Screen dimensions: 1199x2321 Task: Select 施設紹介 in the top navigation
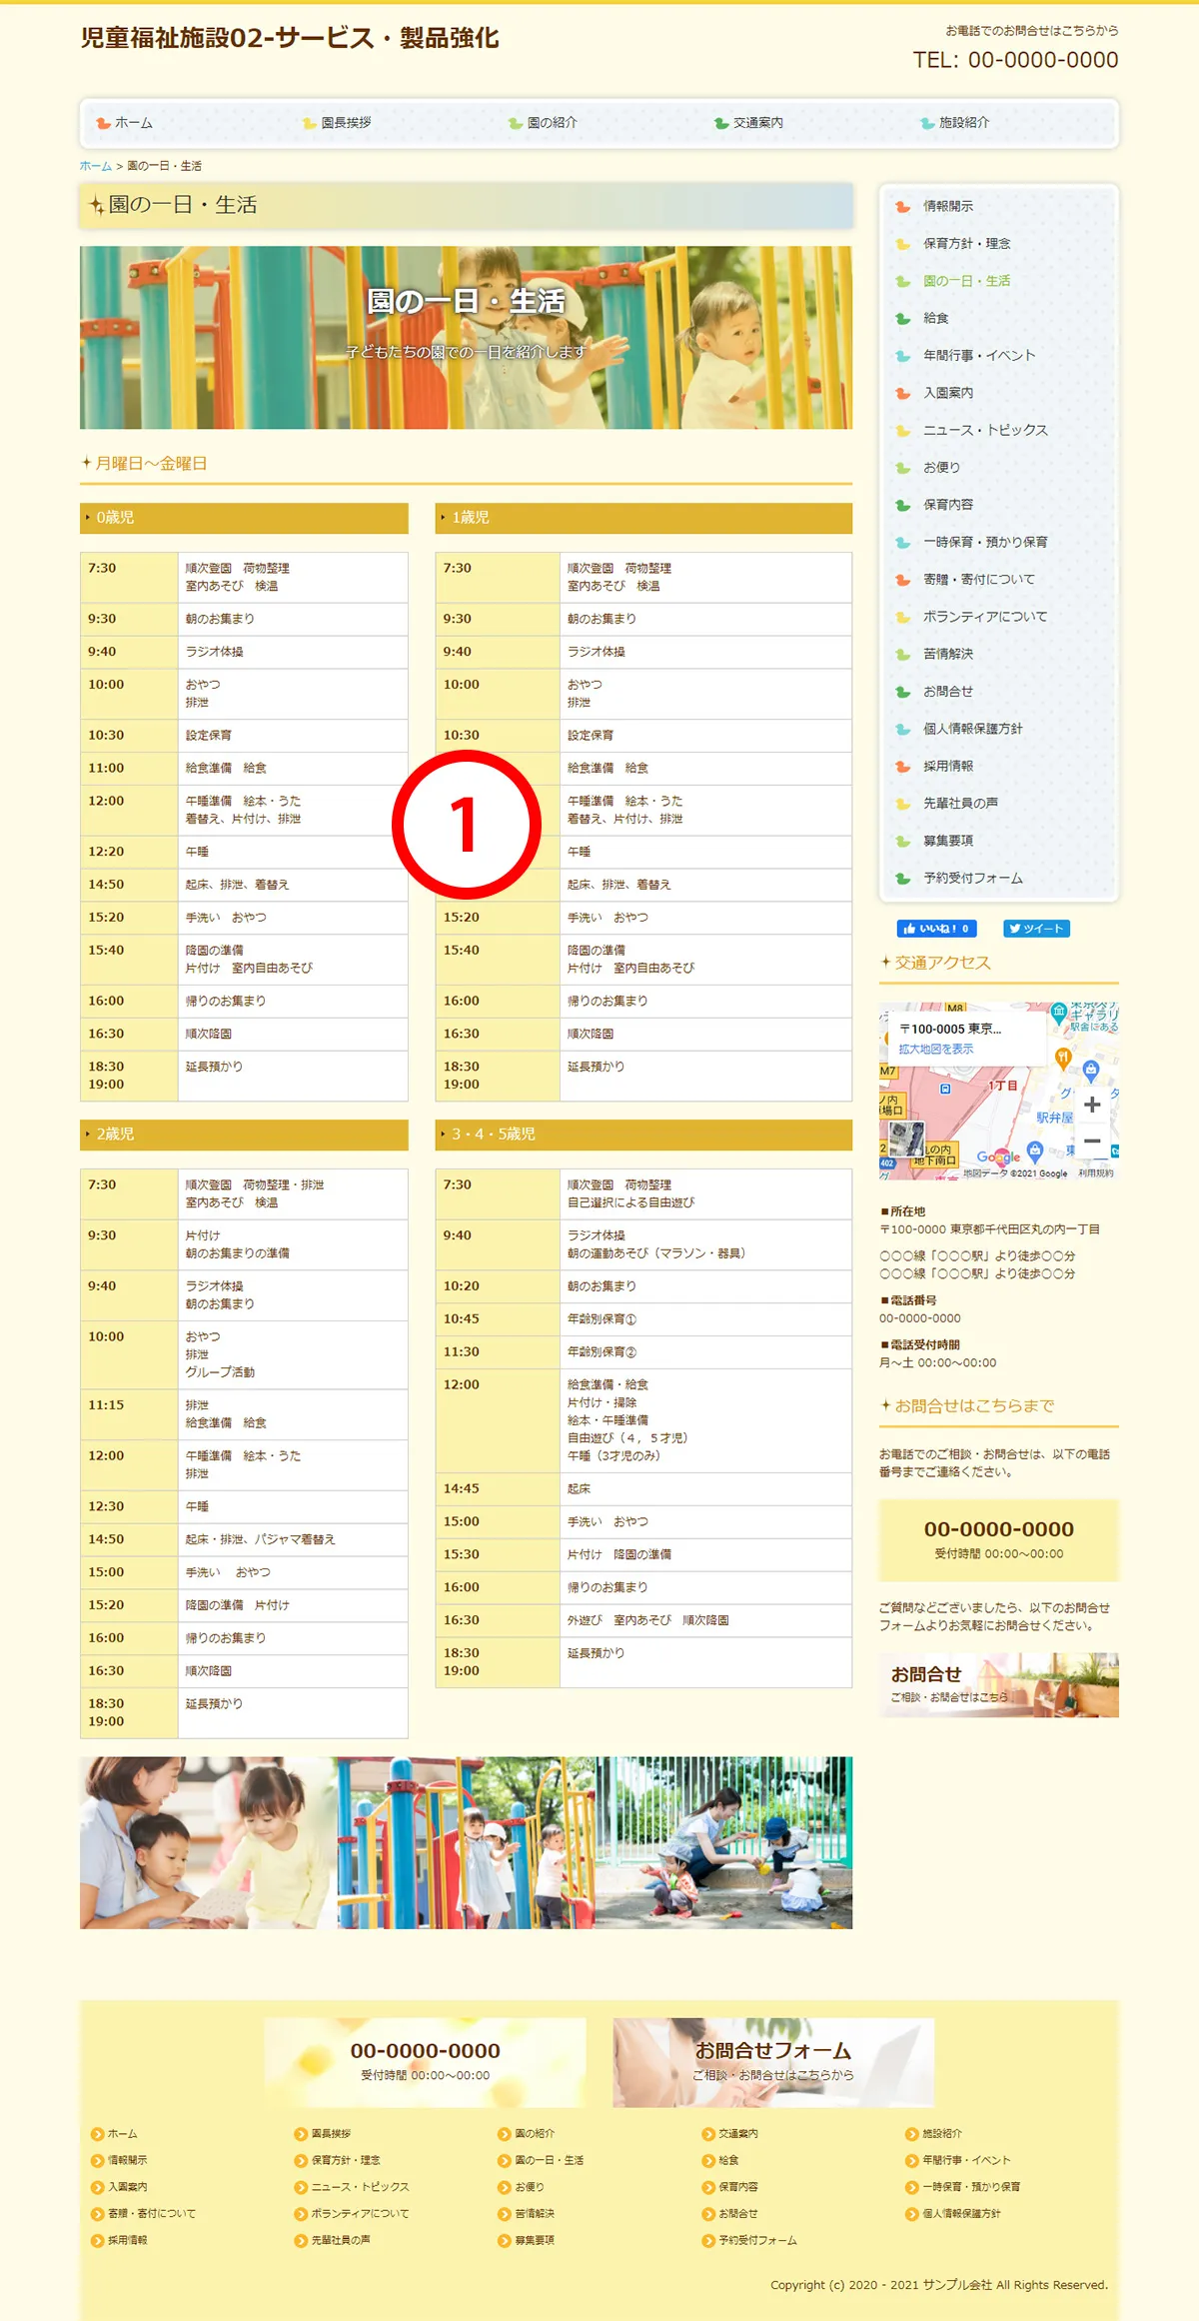963,123
